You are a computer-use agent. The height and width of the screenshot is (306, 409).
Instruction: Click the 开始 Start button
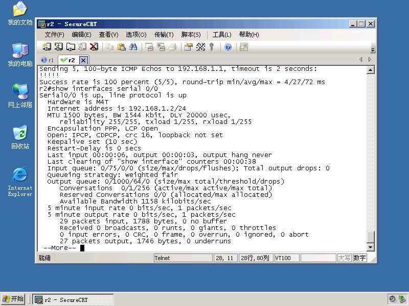pos(13,299)
